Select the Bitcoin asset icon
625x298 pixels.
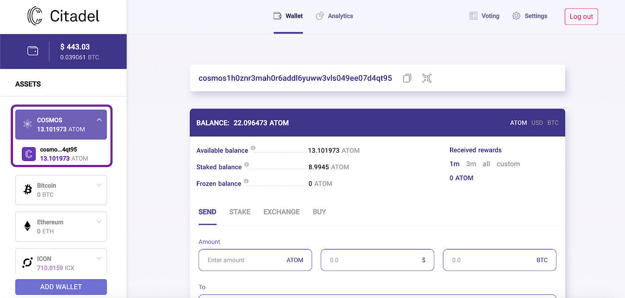(x=28, y=189)
